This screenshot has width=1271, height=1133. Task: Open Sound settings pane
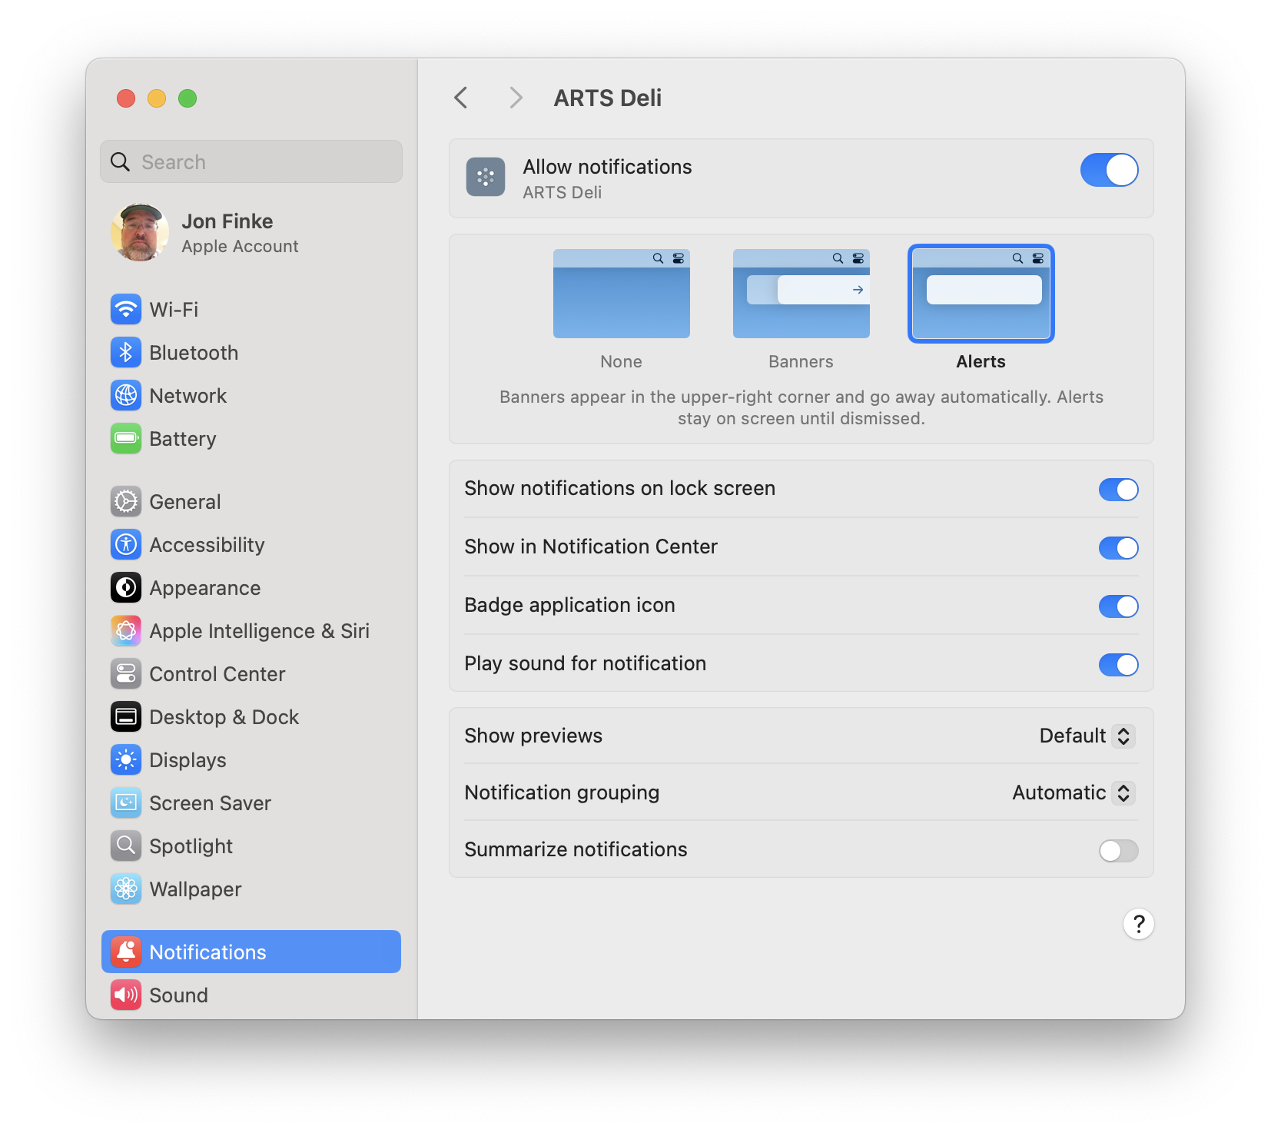[x=251, y=995]
